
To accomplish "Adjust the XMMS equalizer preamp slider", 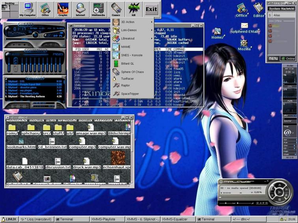I will pos(9,65).
